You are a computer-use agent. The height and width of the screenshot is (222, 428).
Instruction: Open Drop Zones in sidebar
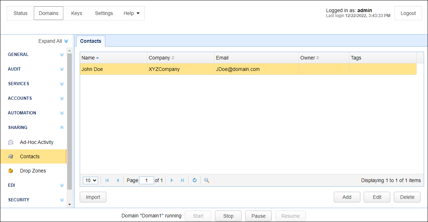33,171
